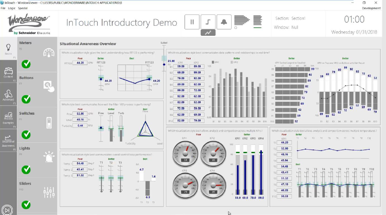Click the step signal button
The width and height of the screenshot is (386, 215).
point(208,22)
